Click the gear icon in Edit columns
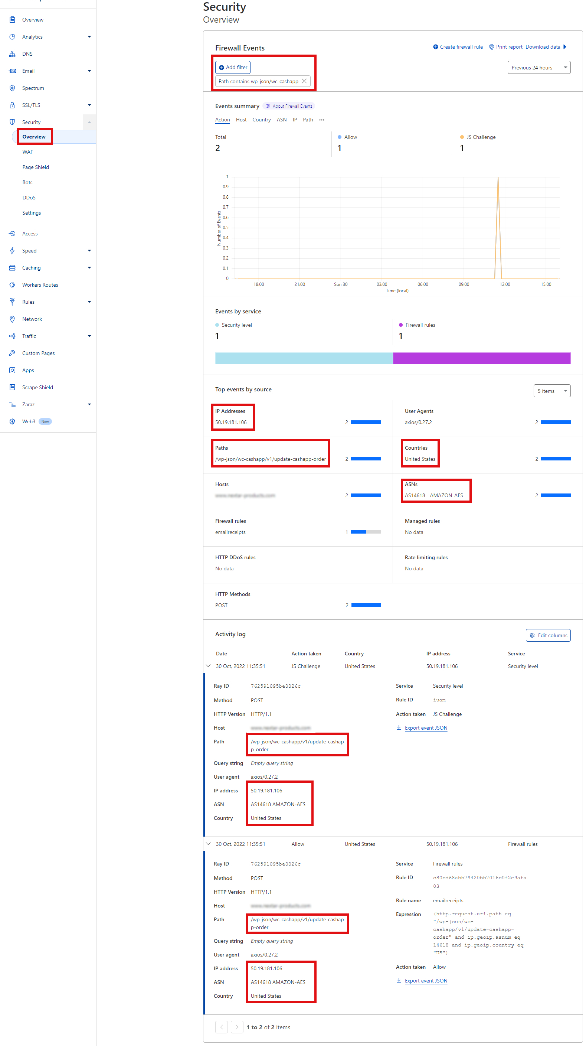Viewport: 586px width, 1046px height. click(x=532, y=635)
